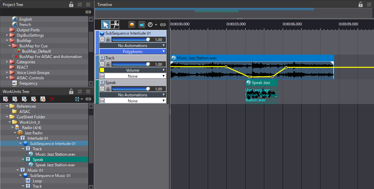
Task: Click the Frequency control icon in Project Tree
Action: pyautogui.click(x=14, y=83)
